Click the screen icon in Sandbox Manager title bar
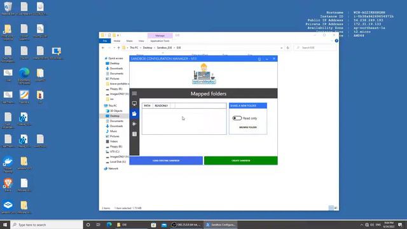This screenshot has height=229, width=407. click(259, 59)
